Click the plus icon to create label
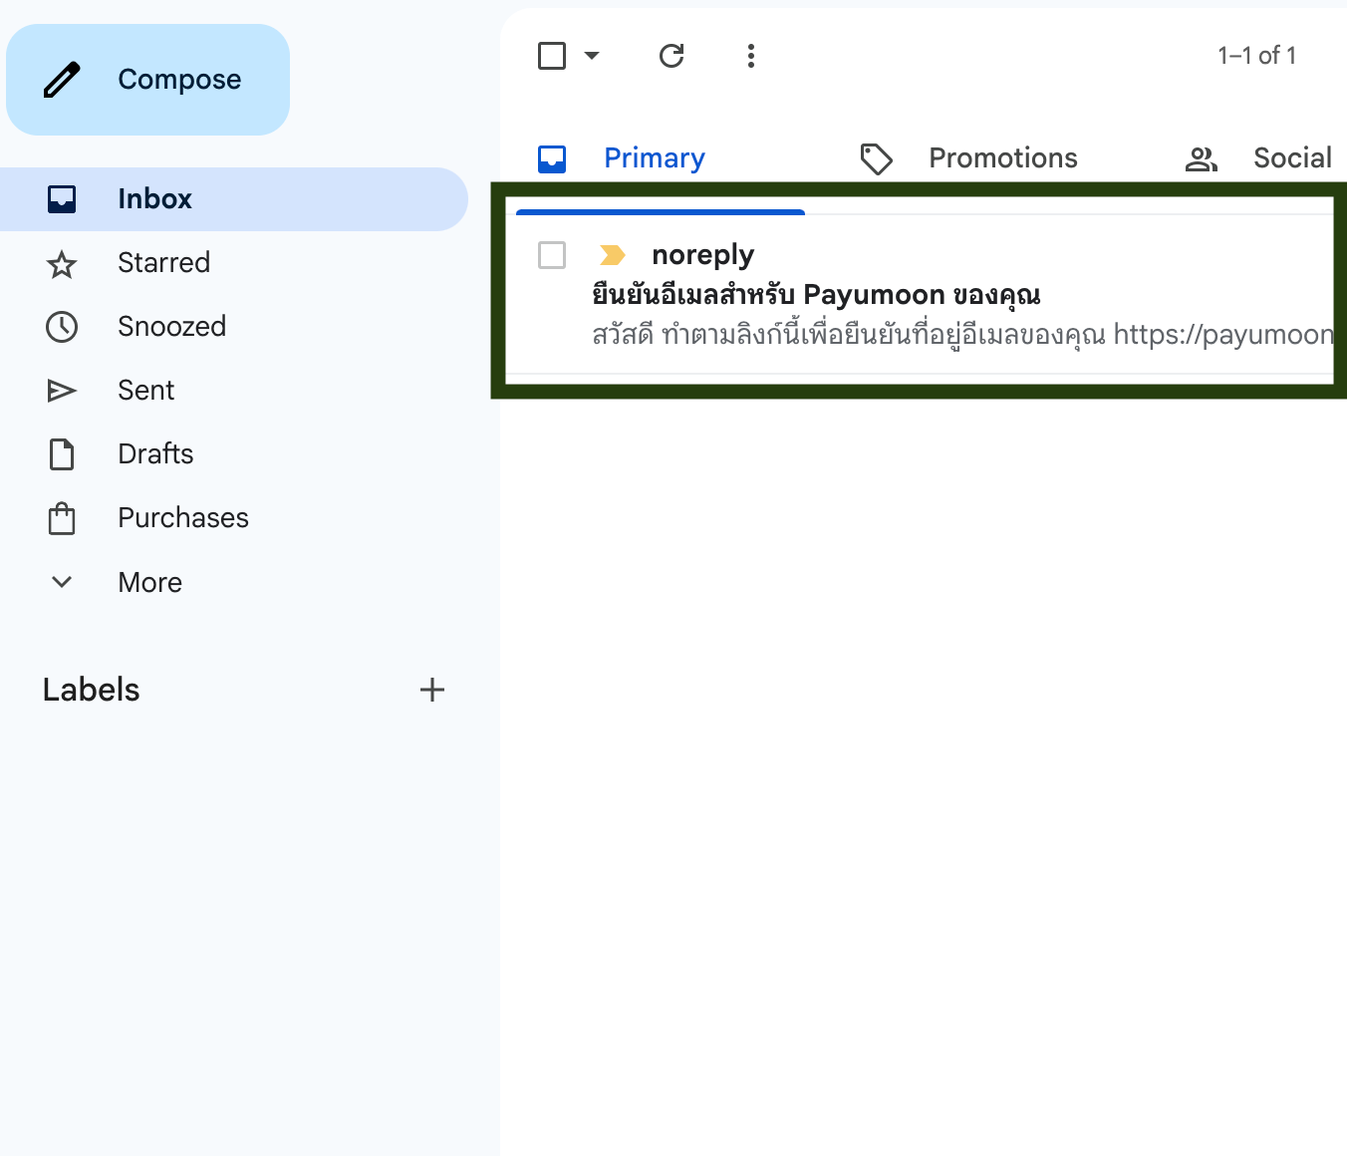The image size is (1347, 1156). click(432, 690)
